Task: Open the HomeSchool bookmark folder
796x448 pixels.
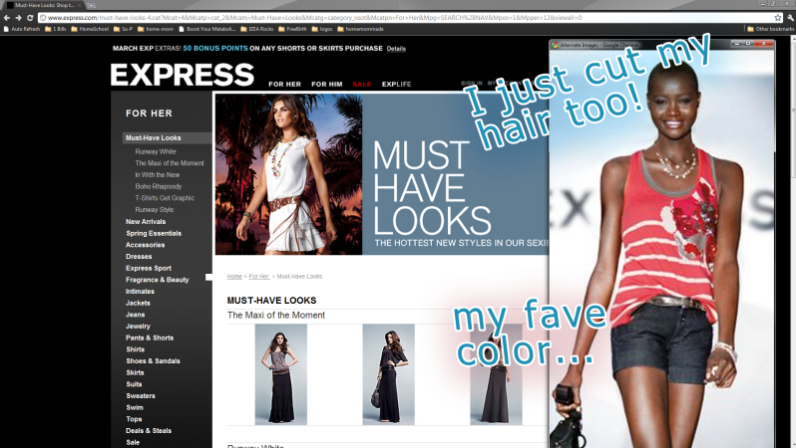Action: 91,29
